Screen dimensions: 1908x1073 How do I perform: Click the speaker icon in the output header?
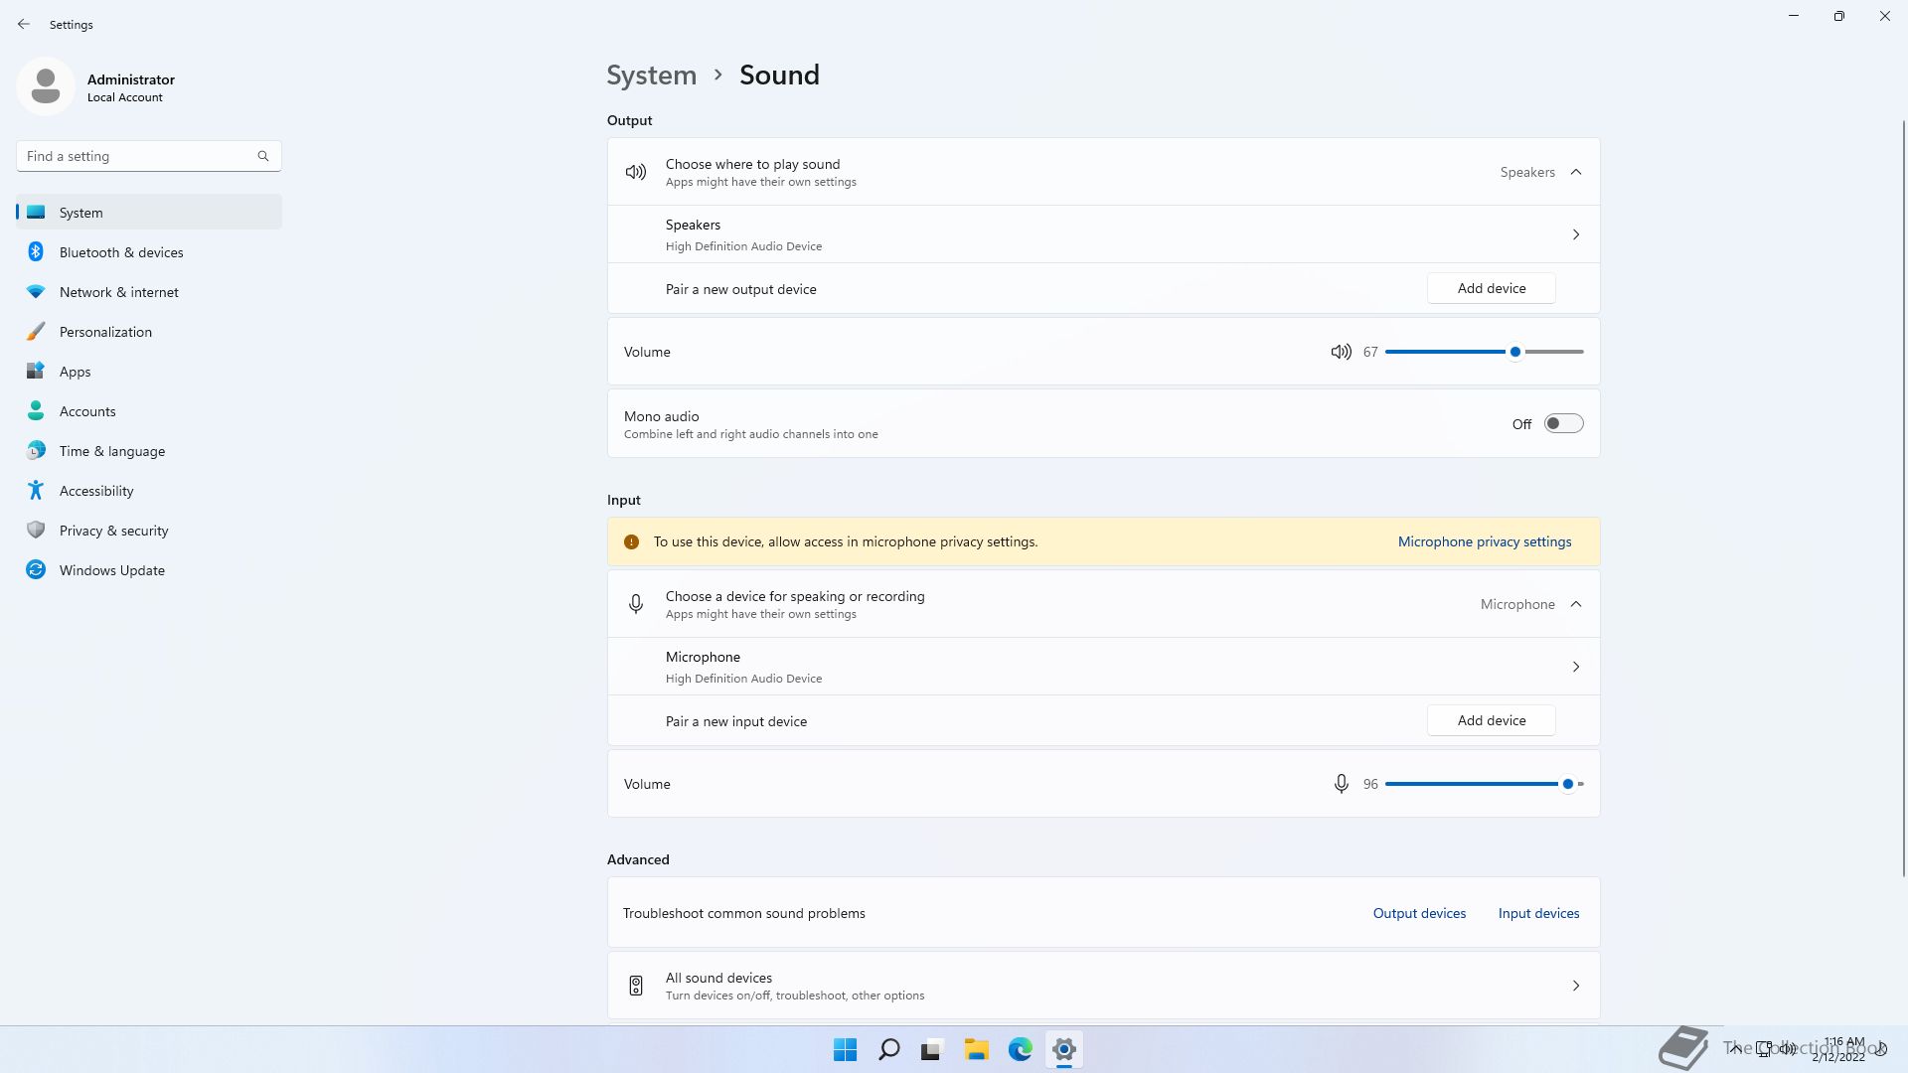coord(636,172)
